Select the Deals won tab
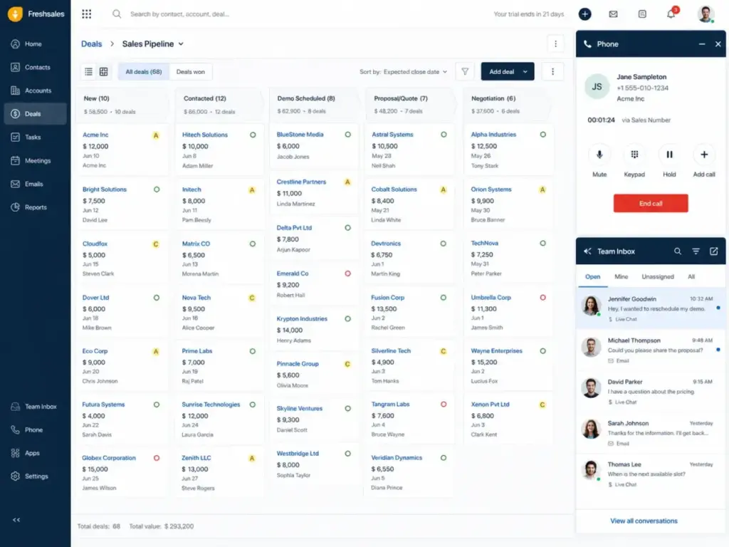 [x=191, y=72]
